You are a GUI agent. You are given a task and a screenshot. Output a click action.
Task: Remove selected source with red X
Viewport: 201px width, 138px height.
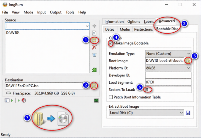[x=94, y=48]
